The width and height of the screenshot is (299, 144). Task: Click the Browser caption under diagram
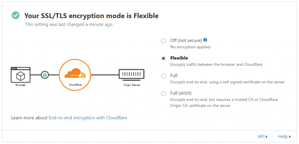20,85
